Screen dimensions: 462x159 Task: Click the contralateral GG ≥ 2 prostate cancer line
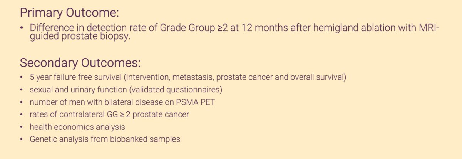coord(109,114)
